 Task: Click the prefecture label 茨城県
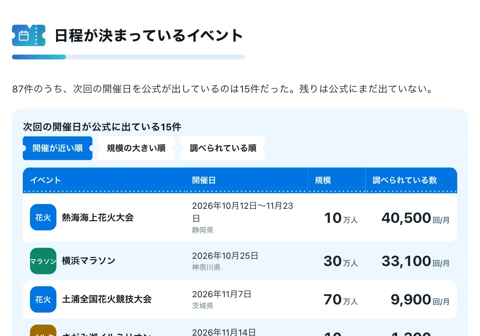(203, 306)
